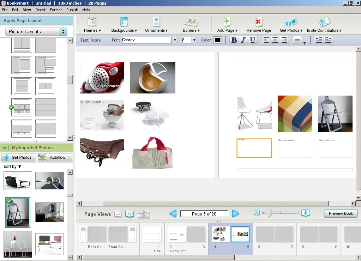361x261 pixels.
Task: Open the font size dropdown arrow
Action: (x=194, y=40)
